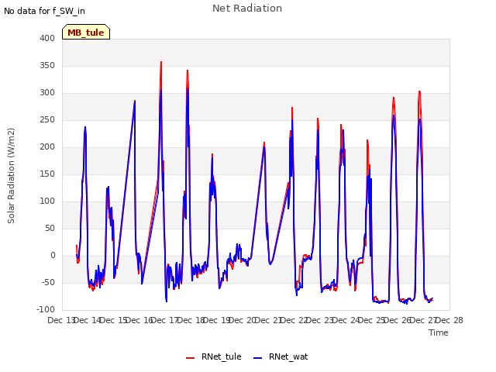Viewport: 496px width, 372px height.
Task: Click the 250 y-axis tick label
Action: (x=47, y=120)
